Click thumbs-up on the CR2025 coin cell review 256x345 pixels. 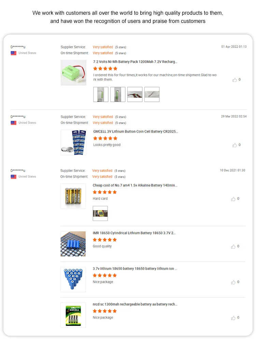pos(234,145)
